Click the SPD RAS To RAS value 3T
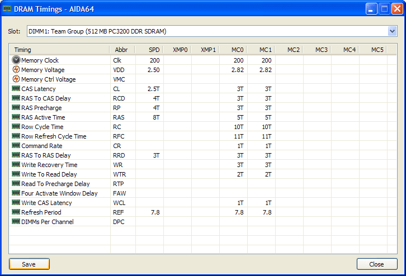The height and width of the screenshot is (276, 406). coord(156,155)
